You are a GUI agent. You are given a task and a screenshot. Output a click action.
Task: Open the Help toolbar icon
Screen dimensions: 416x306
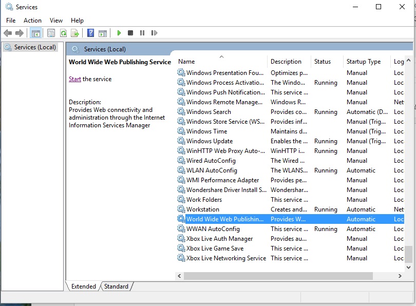[91, 33]
